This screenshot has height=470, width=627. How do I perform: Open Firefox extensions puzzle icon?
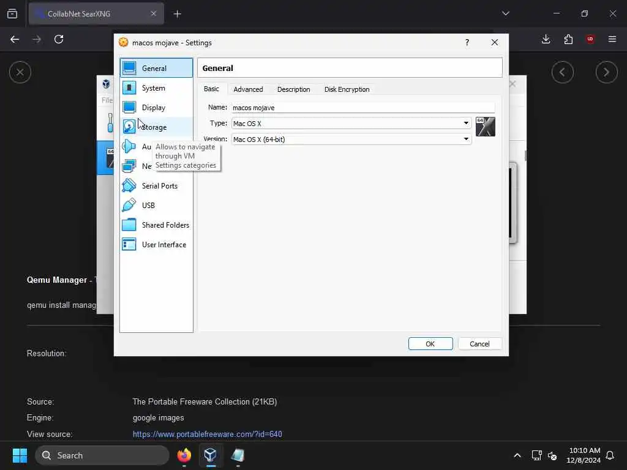(568, 39)
